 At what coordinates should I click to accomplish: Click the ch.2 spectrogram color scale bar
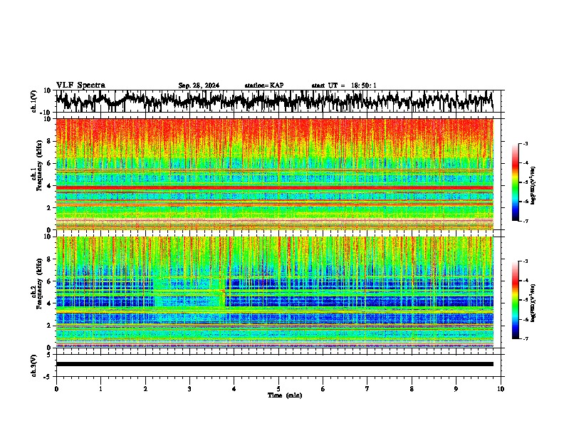(x=516, y=300)
